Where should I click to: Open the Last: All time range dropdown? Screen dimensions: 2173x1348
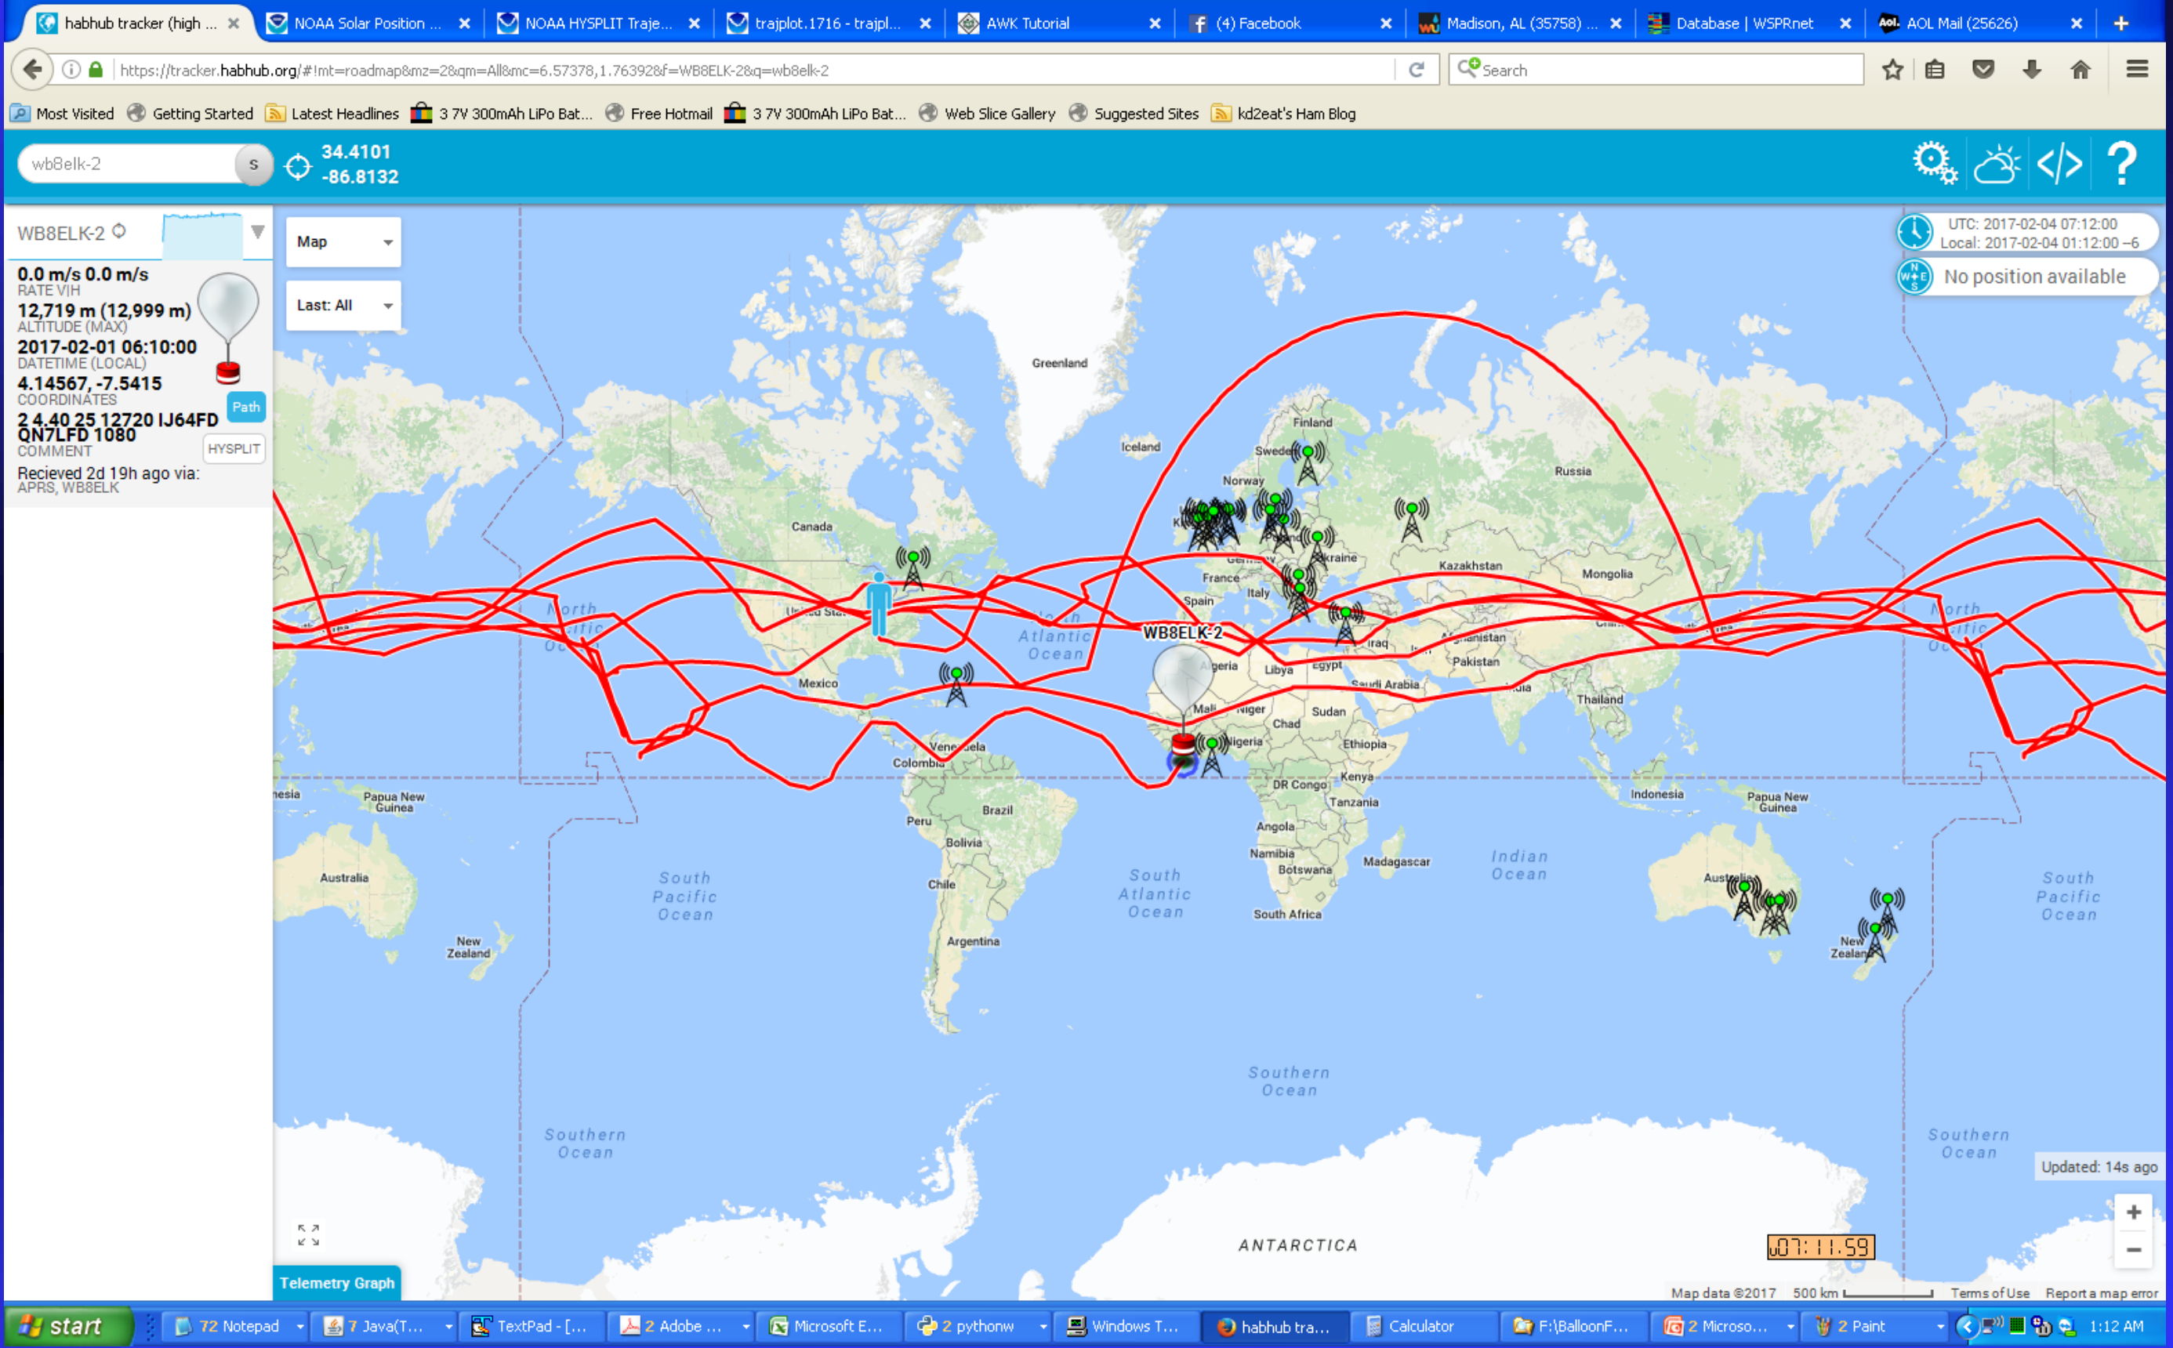343,306
